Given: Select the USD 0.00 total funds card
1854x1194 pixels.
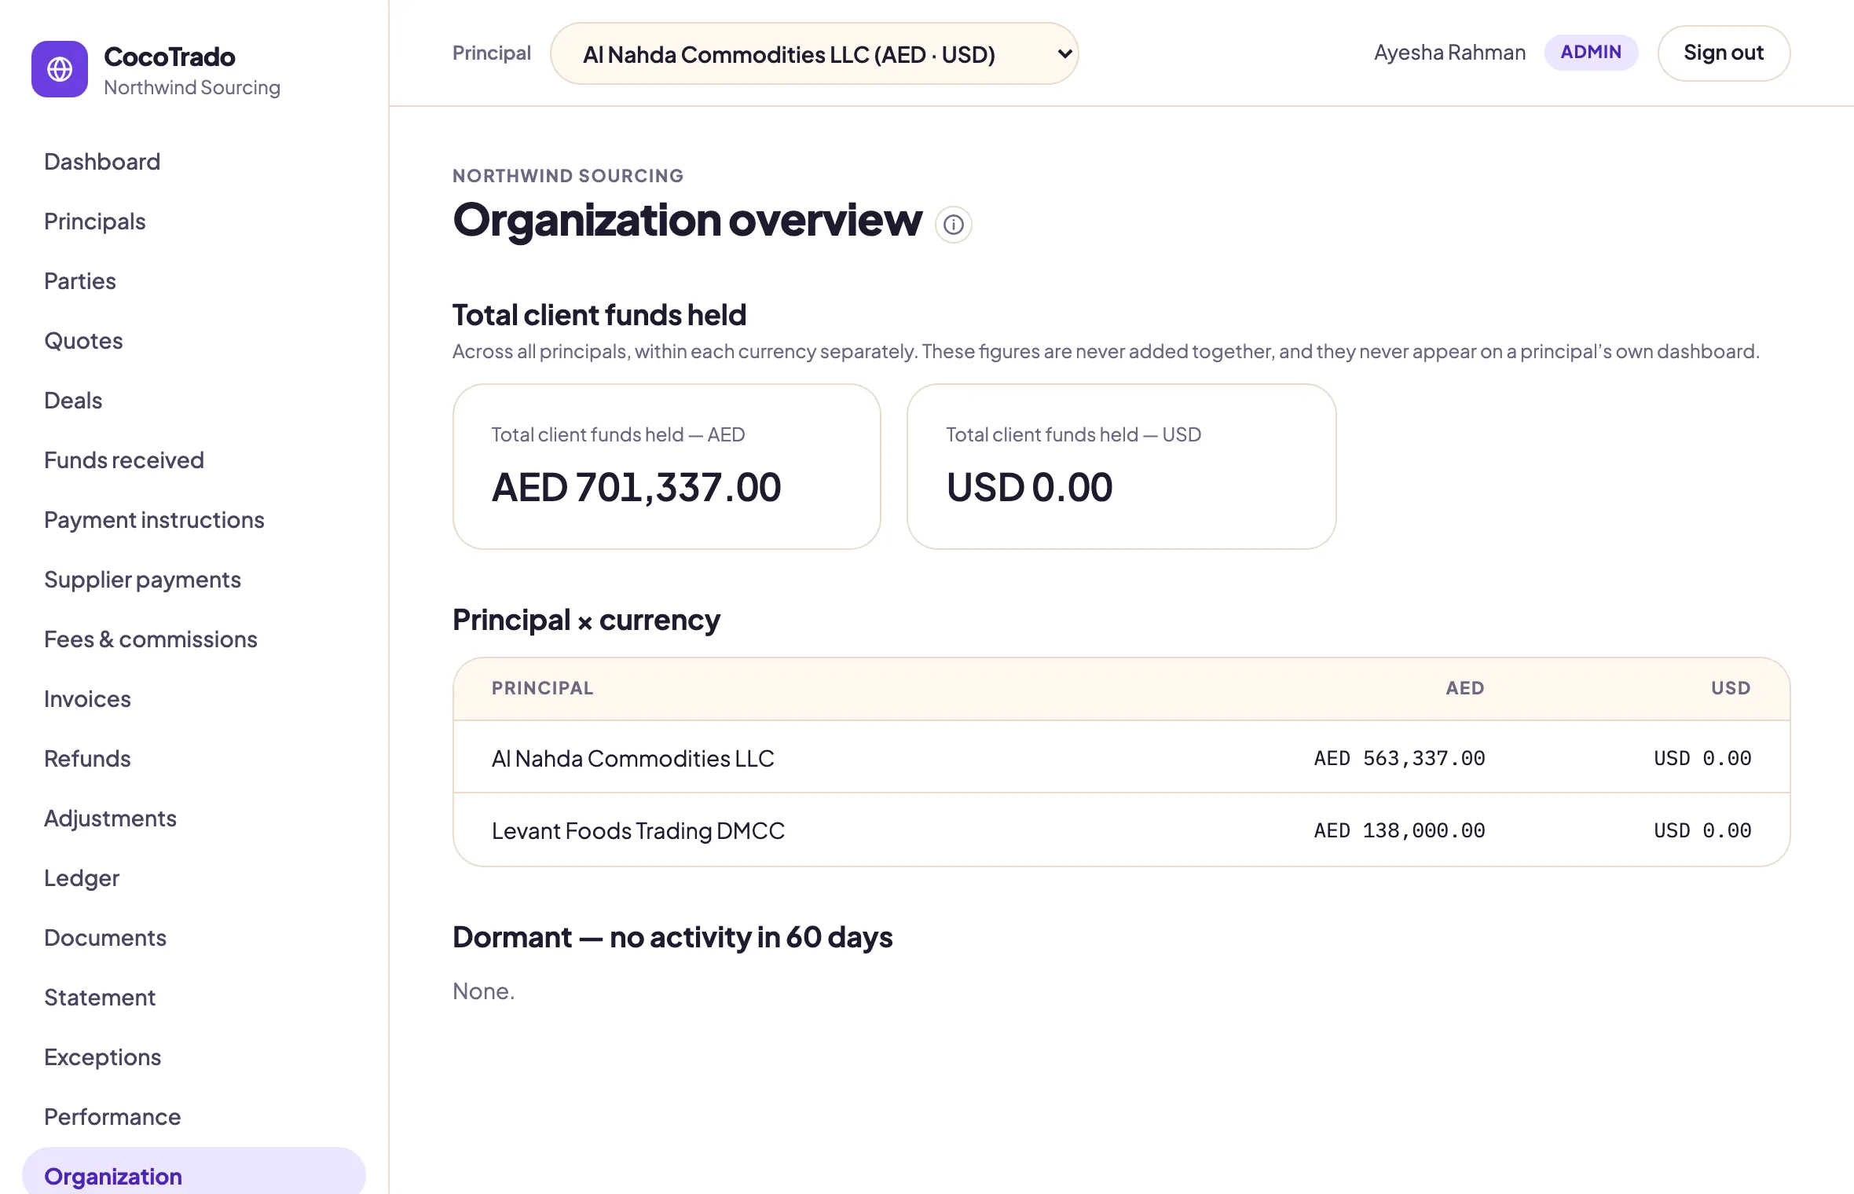Looking at the screenshot, I should [x=1121, y=467].
